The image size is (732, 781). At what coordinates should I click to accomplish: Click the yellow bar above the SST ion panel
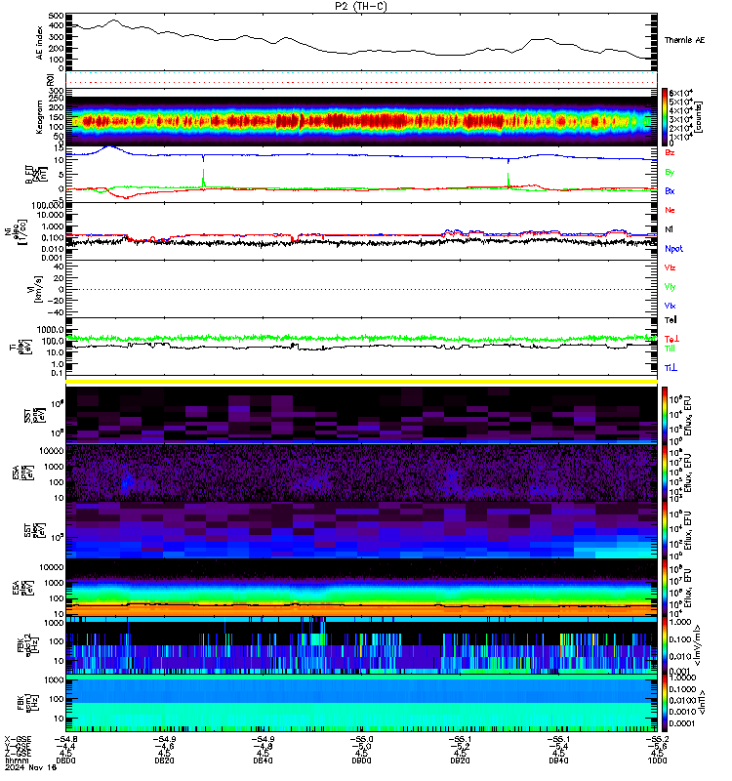click(361, 382)
